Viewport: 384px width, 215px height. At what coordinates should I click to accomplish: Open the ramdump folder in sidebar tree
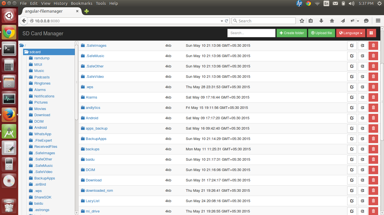[x=42, y=58]
